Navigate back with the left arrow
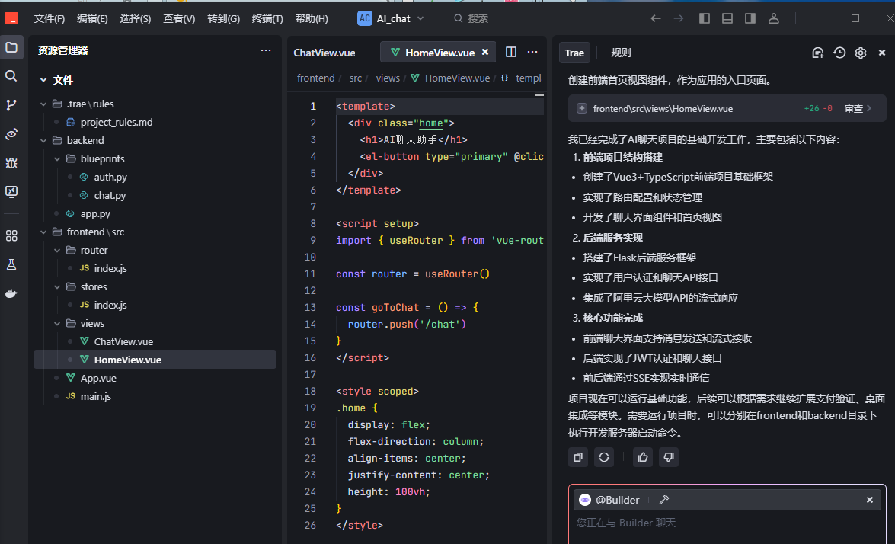Image resolution: width=895 pixels, height=544 pixels. (656, 18)
